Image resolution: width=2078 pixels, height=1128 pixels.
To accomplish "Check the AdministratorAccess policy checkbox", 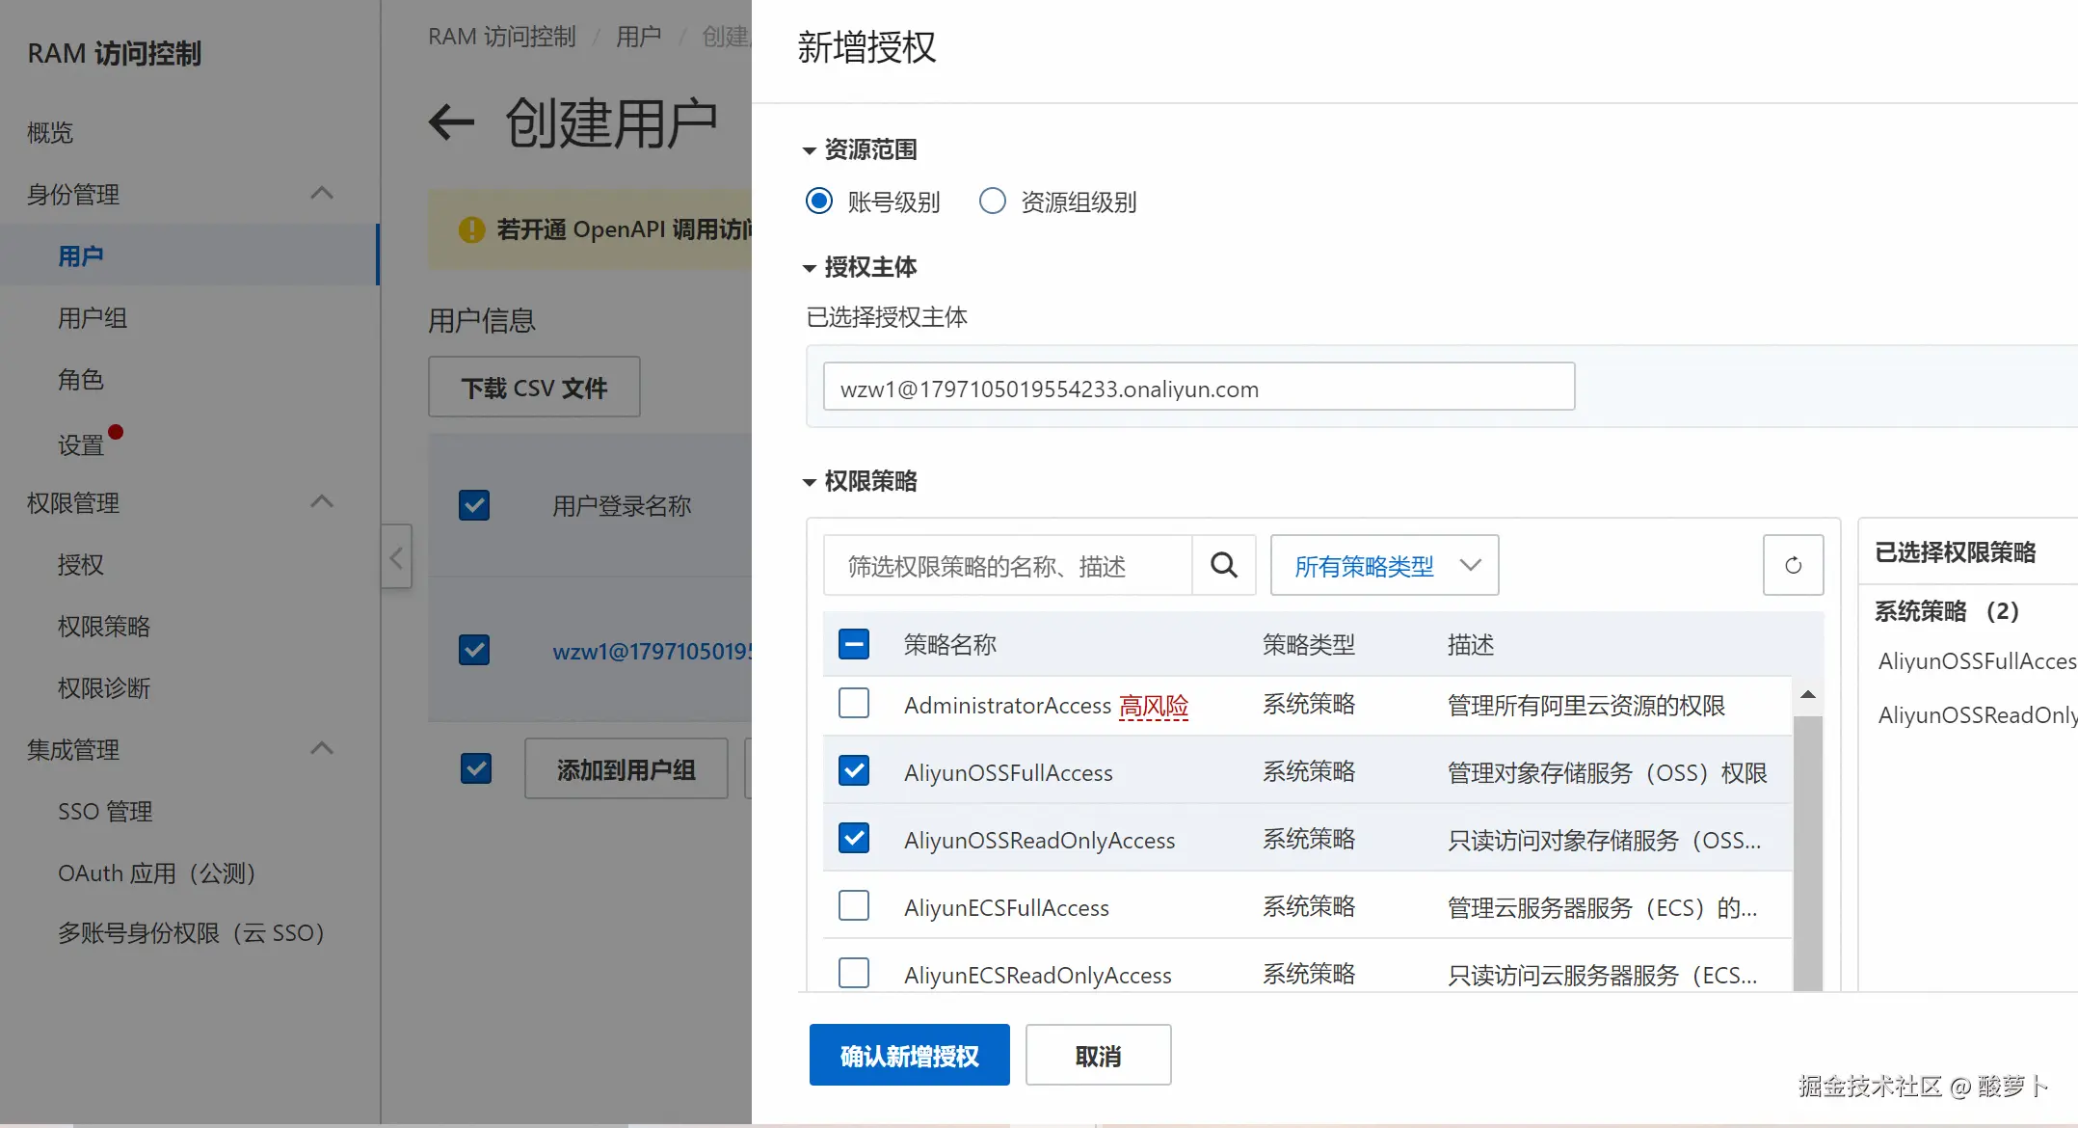I will coord(854,704).
